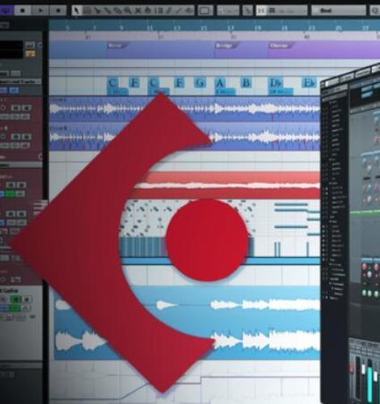Toggle mute on the first audio track

[15, 108]
